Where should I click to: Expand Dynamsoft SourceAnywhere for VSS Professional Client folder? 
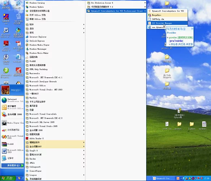(116, 11)
